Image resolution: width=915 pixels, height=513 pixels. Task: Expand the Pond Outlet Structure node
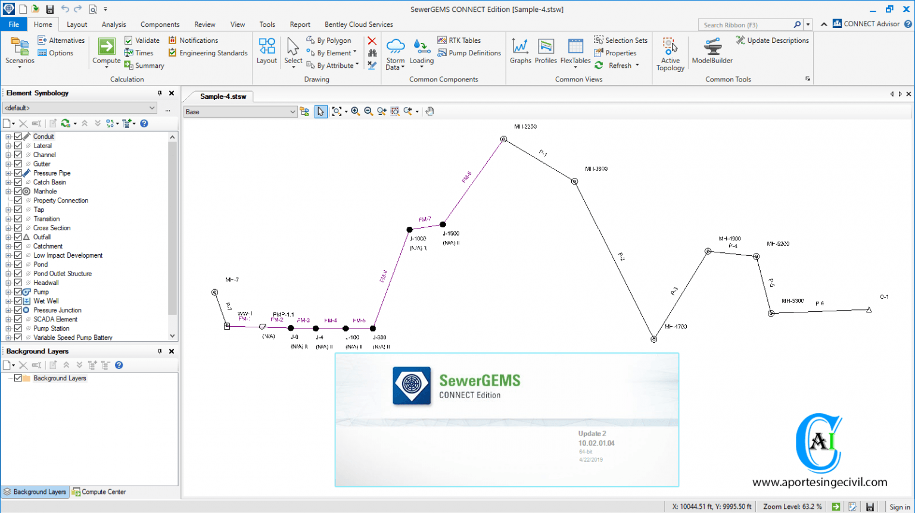(x=8, y=274)
